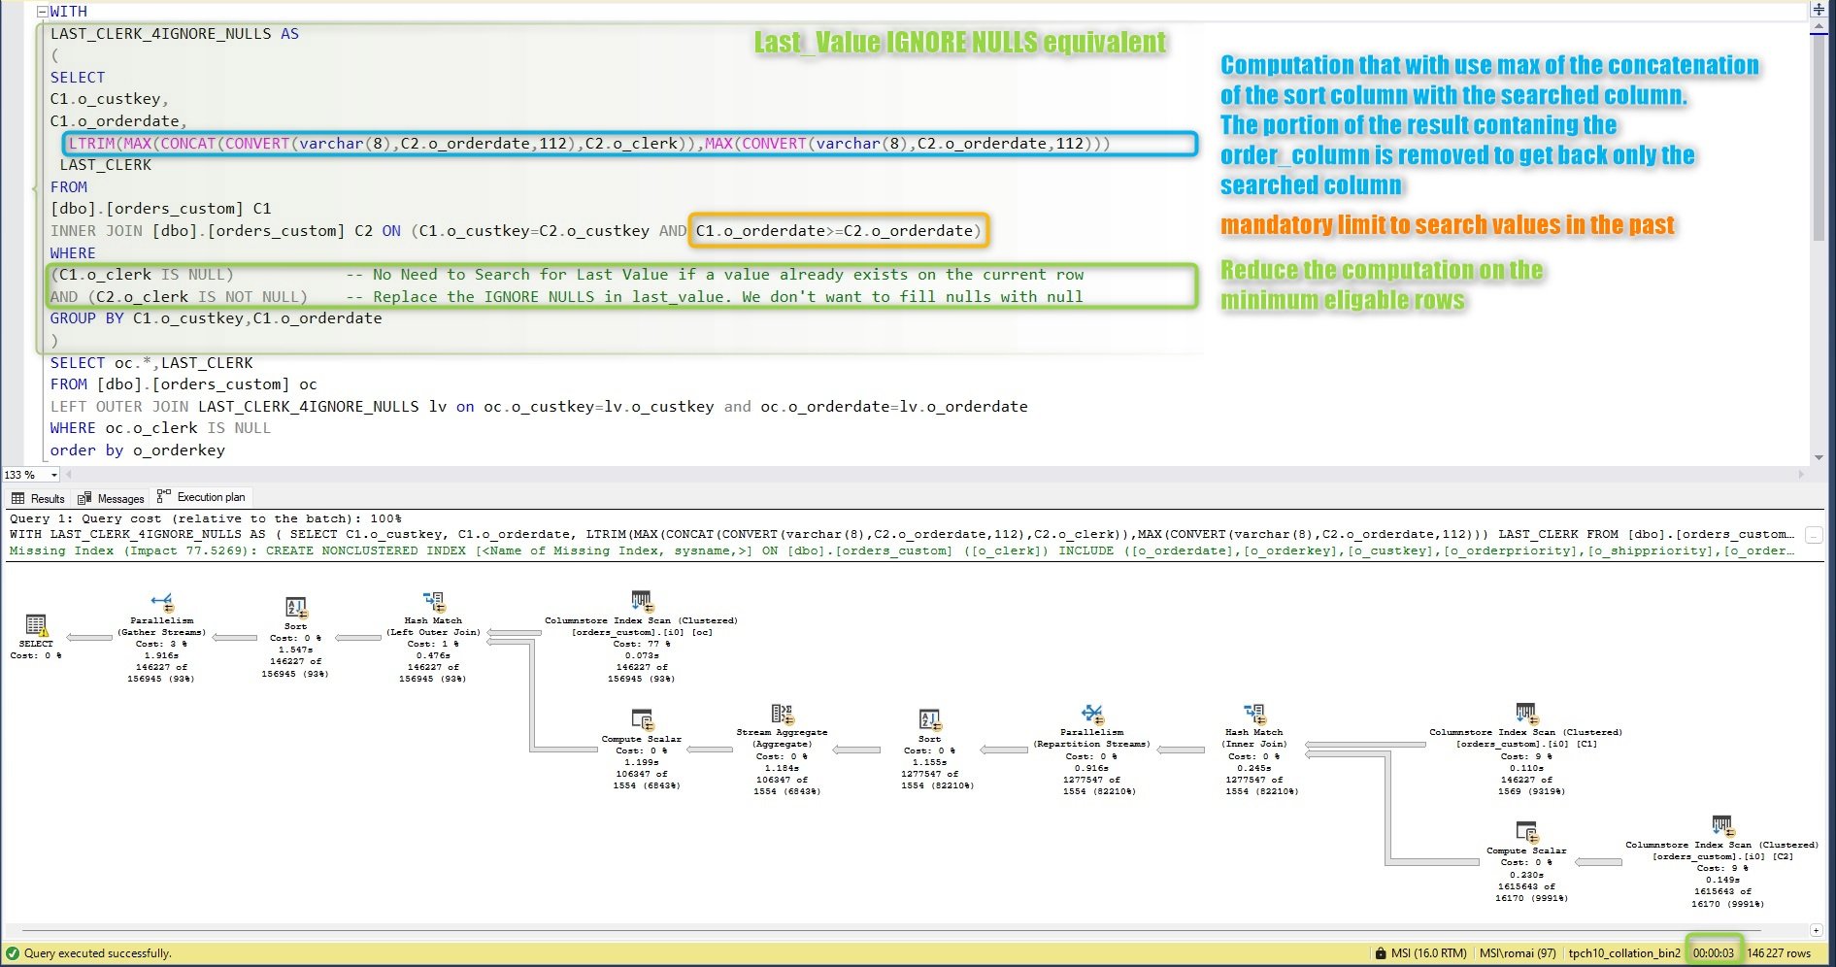
Task: Select the Compute Scalar icon beside [C2] scan
Action: point(1526,832)
